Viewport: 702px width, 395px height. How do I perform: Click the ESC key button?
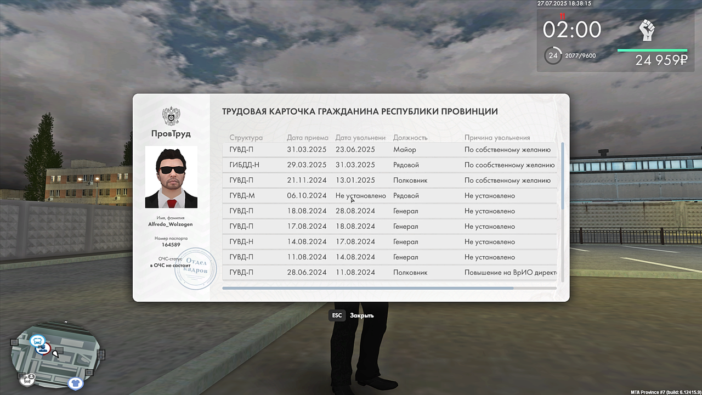pos(337,315)
